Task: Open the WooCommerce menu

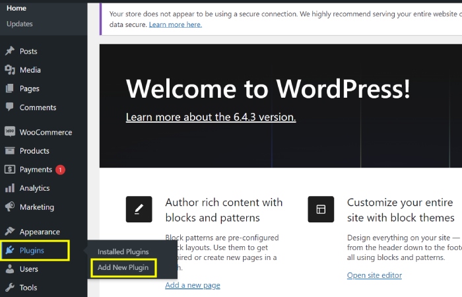Action: tap(46, 132)
